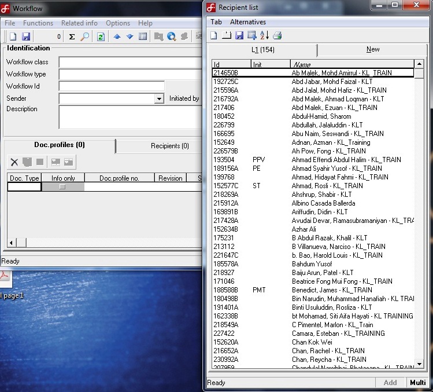The height and width of the screenshot is (392, 433).
Task: Select recipient Benedict, James - KL_TRAIN
Action: coord(332,290)
